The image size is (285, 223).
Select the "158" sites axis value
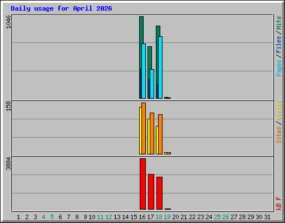click(8, 106)
